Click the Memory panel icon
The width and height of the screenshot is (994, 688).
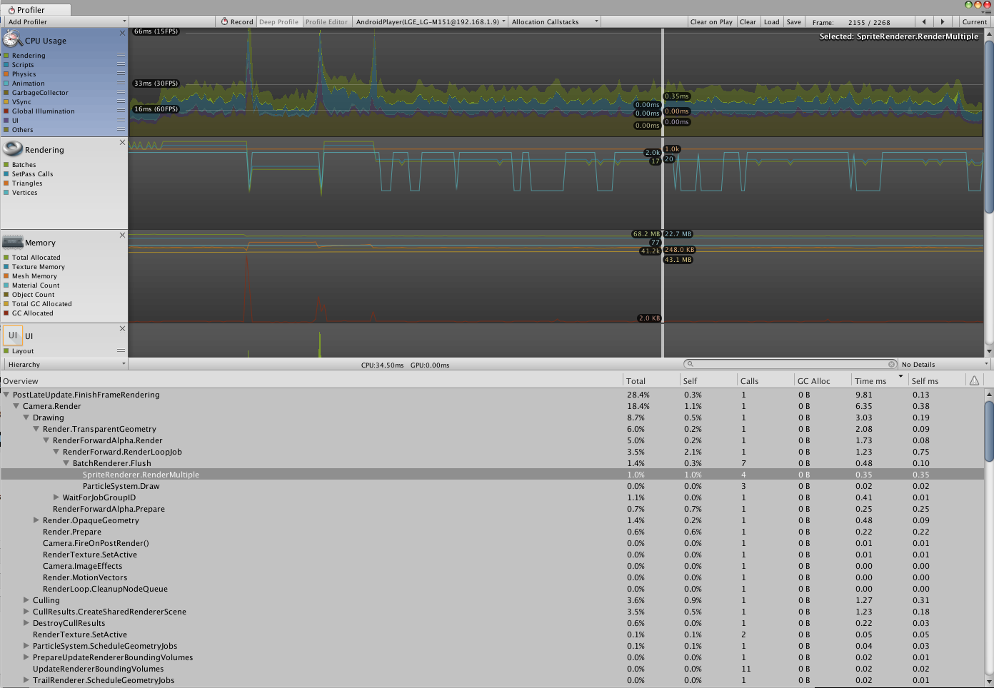pyautogui.click(x=12, y=241)
